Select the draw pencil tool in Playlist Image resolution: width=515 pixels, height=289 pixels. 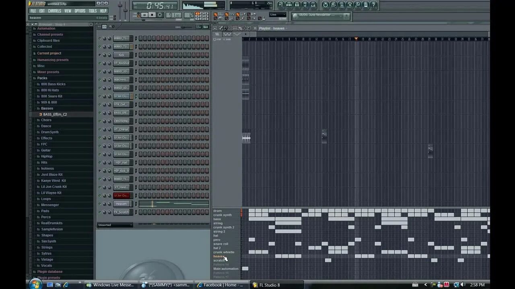[221, 28]
